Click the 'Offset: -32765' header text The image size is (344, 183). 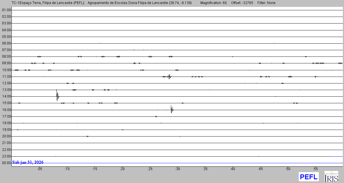pyautogui.click(x=243, y=3)
